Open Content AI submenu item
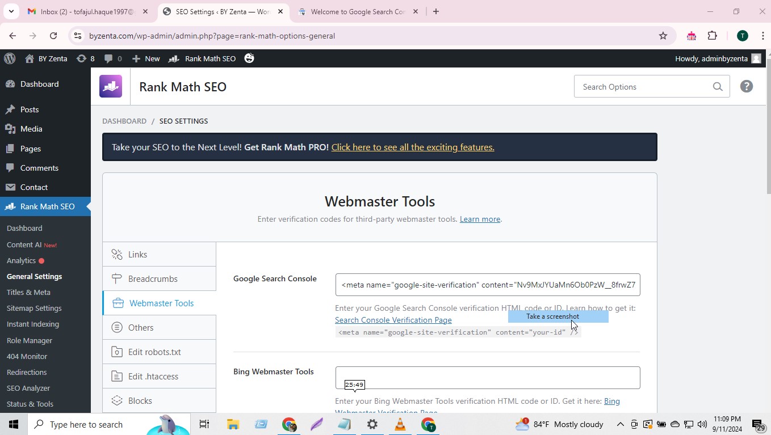The image size is (771, 435). [24, 244]
